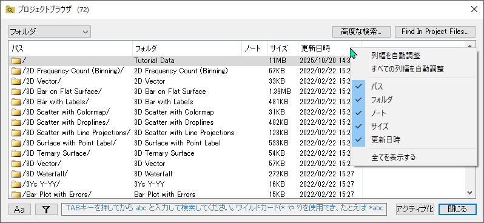484x223 pixels.
Task: Sort by the パス column header
Action: (x=71, y=48)
